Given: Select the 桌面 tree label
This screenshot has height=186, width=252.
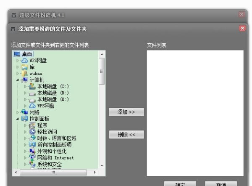Looking at the screenshot, I should click(27, 54).
